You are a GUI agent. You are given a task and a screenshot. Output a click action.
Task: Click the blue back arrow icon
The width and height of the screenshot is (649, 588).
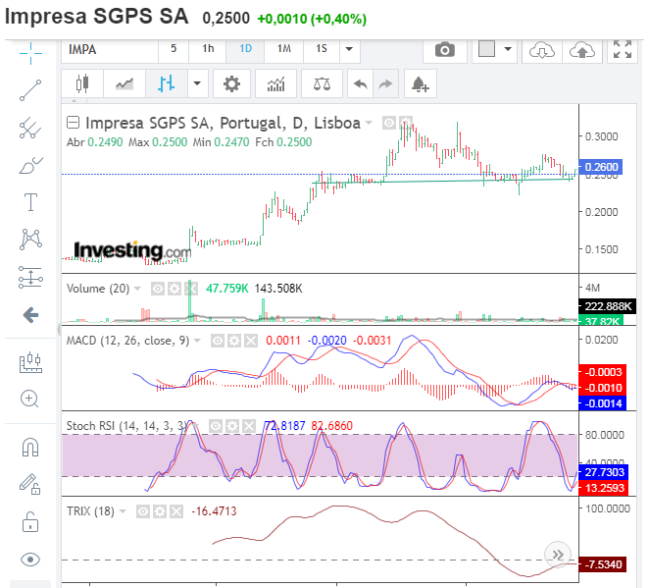pyautogui.click(x=31, y=315)
